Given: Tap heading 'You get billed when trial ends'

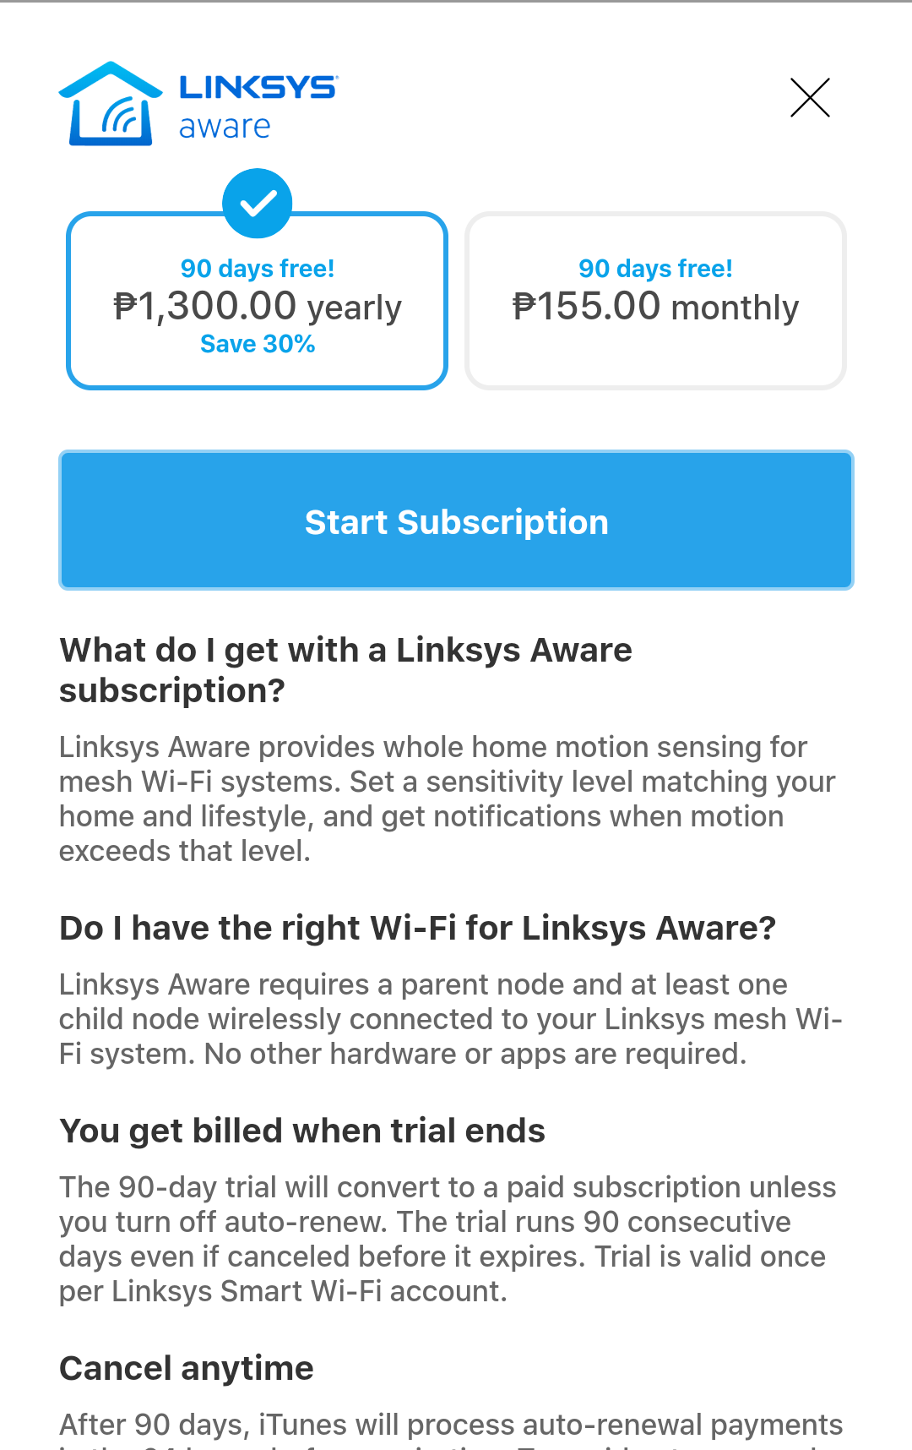Looking at the screenshot, I should 302,1131.
